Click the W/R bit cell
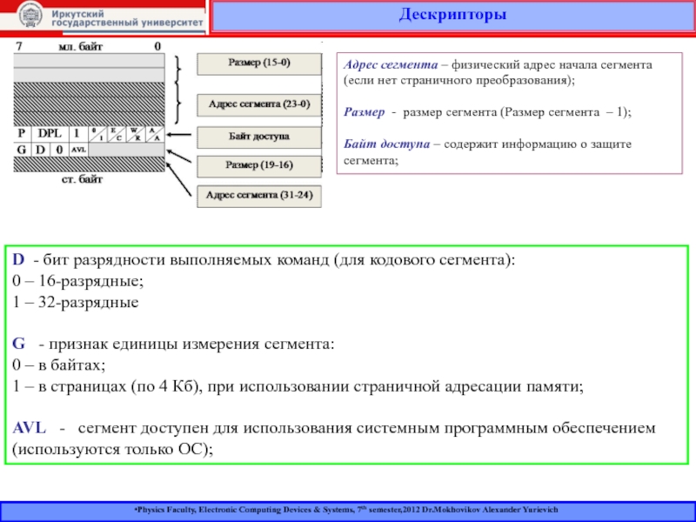 (134, 135)
